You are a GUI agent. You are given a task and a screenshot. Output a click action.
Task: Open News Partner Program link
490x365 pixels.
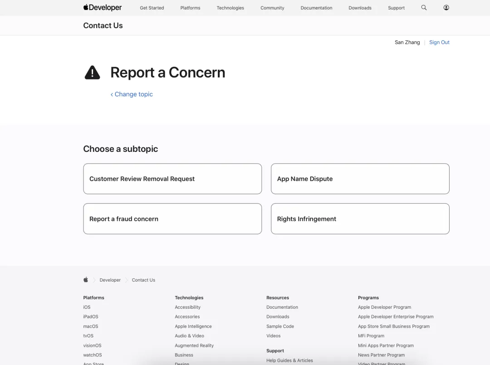tap(381, 355)
